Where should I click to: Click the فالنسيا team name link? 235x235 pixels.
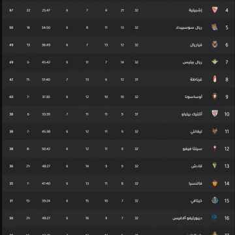tap(195, 183)
